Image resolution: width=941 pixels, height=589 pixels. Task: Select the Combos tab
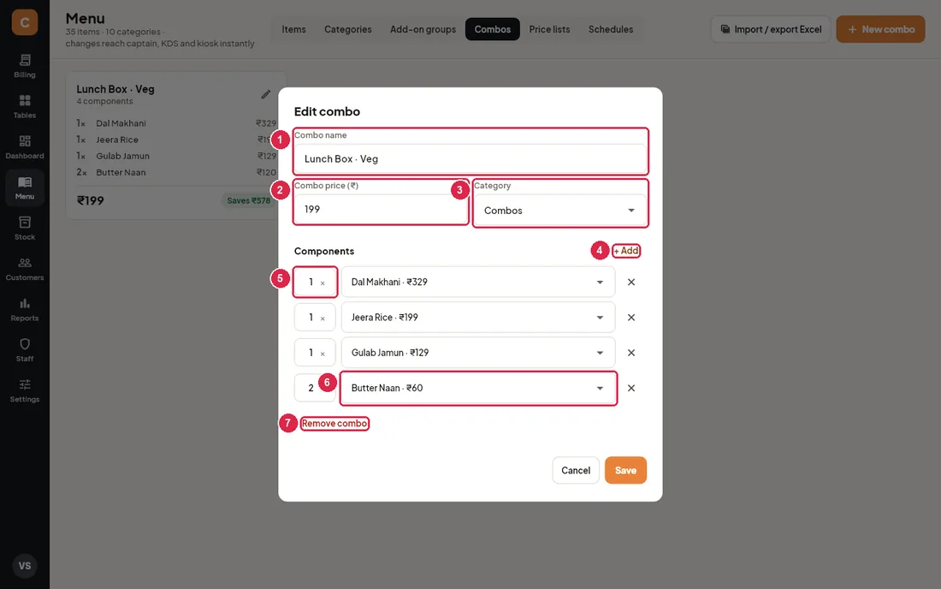pyautogui.click(x=493, y=29)
